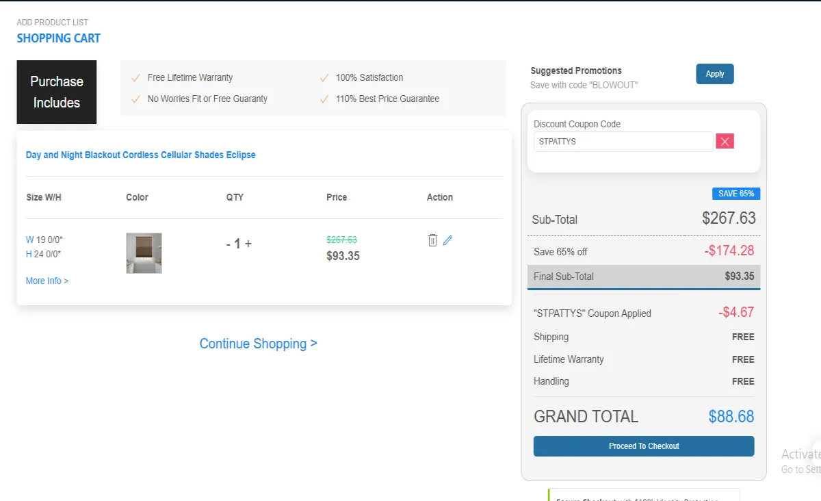Switch to ADD PRODUCT LIST

pyautogui.click(x=52, y=22)
